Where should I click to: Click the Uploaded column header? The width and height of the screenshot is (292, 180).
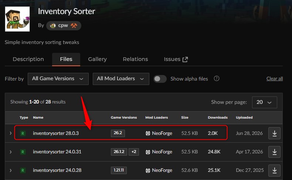point(244,118)
